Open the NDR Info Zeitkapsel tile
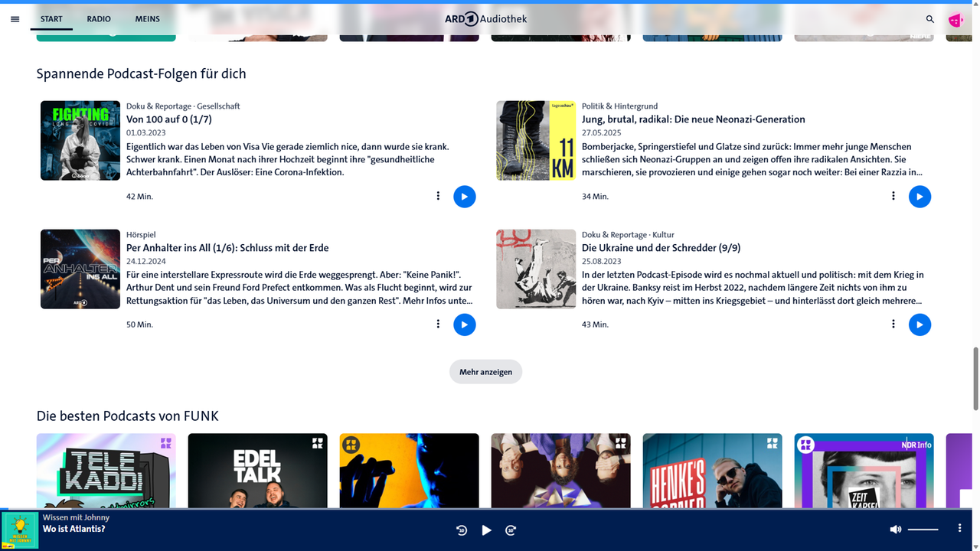 click(864, 471)
